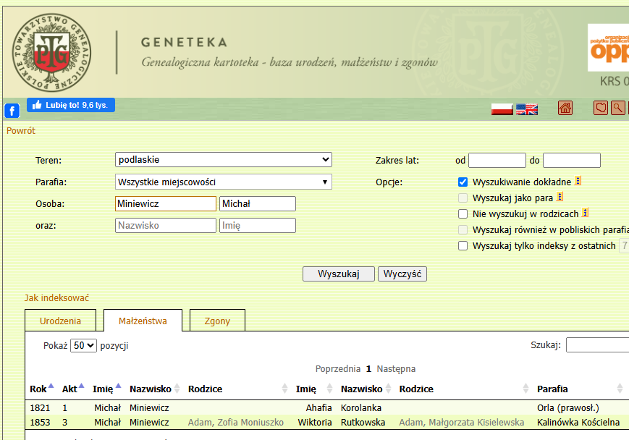This screenshot has height=440, width=629.
Task: Click the Wyczyść clear button
Action: pyautogui.click(x=402, y=274)
